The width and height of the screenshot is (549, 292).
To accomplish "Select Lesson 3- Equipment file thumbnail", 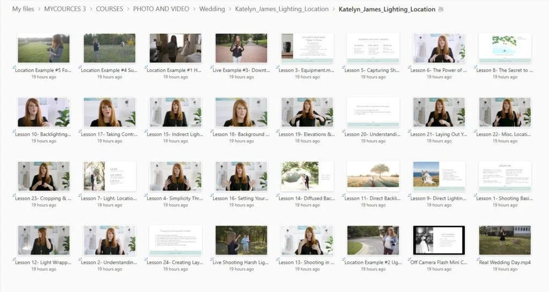I will (307, 48).
